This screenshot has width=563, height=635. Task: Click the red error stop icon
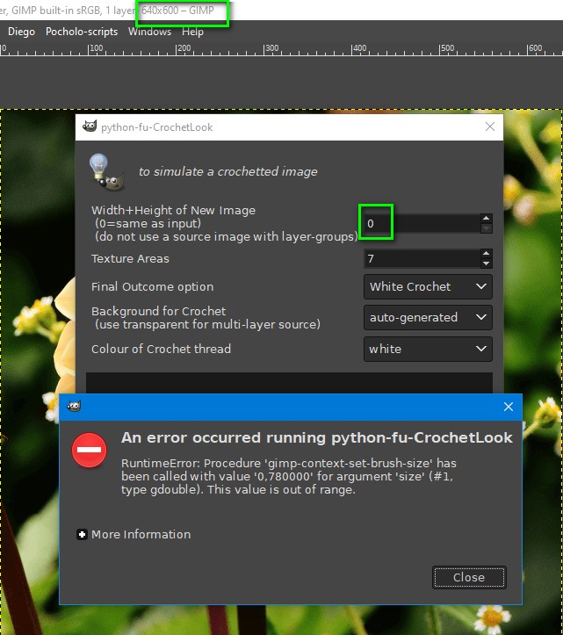click(89, 450)
